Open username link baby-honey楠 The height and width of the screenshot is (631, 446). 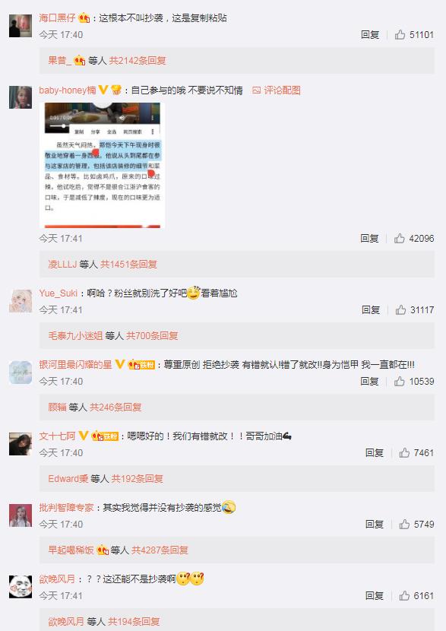click(68, 90)
